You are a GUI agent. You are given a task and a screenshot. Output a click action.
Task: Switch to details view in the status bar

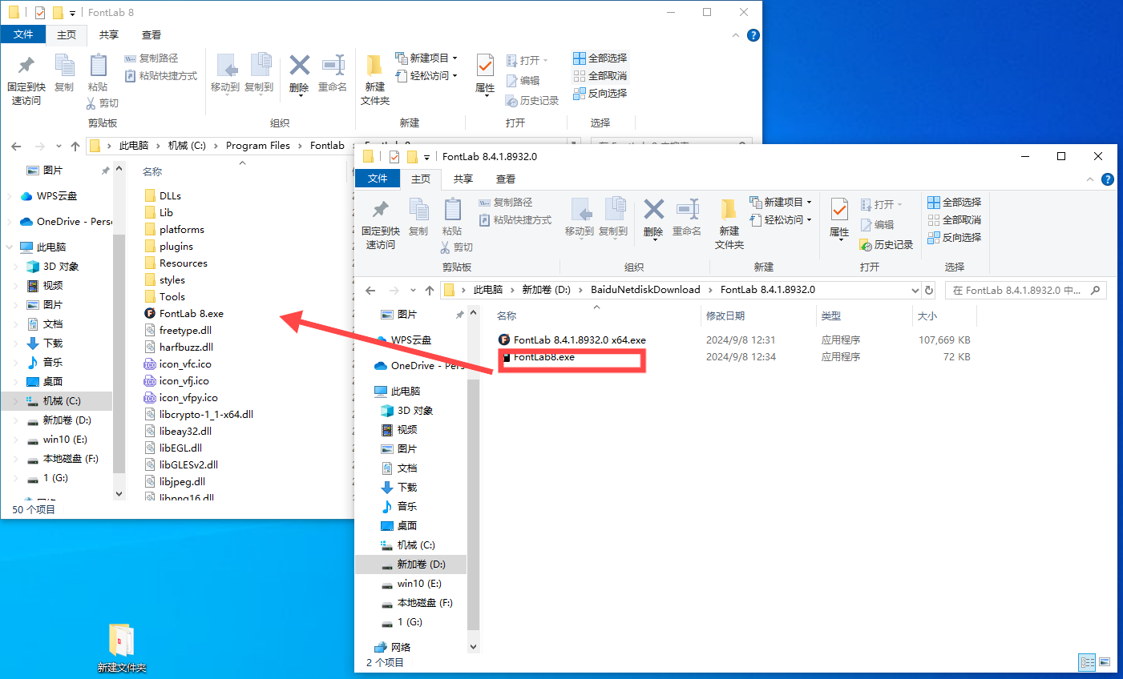point(1087,662)
